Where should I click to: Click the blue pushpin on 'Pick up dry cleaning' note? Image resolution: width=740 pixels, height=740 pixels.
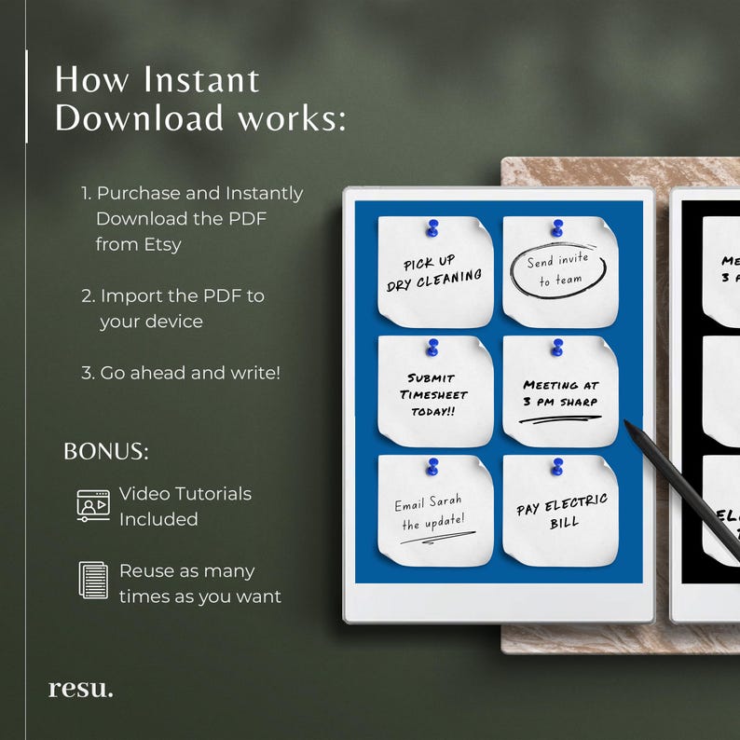click(x=432, y=228)
